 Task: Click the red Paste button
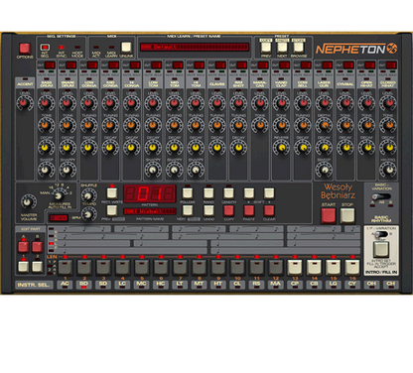[x=249, y=210]
